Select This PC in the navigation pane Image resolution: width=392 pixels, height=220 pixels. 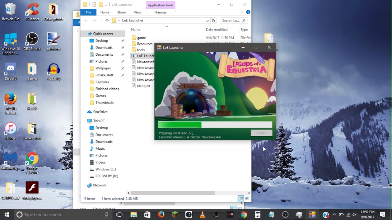click(x=99, y=121)
